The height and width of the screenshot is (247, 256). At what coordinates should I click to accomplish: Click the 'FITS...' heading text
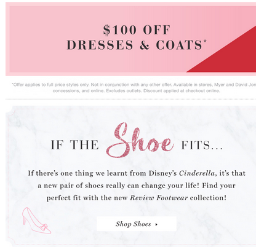click(x=202, y=145)
